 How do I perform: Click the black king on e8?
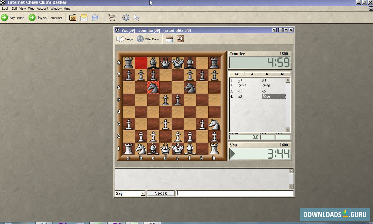point(177,63)
